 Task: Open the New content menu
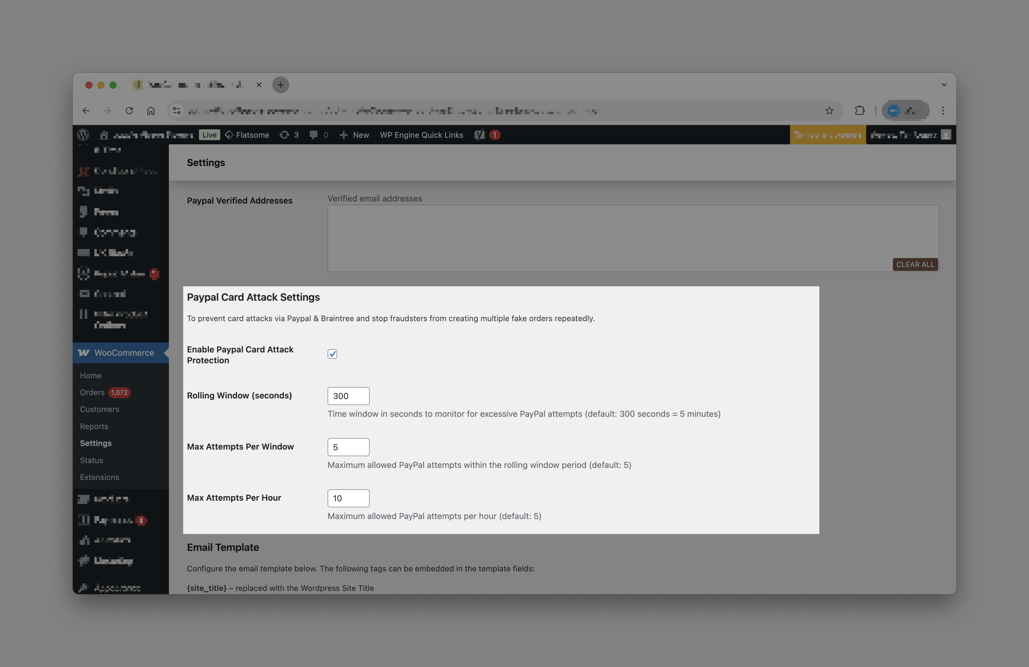(x=355, y=135)
